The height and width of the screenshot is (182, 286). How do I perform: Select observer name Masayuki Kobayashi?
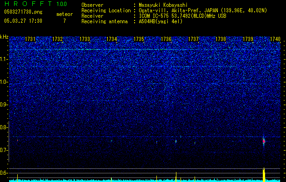(x=163, y=5)
